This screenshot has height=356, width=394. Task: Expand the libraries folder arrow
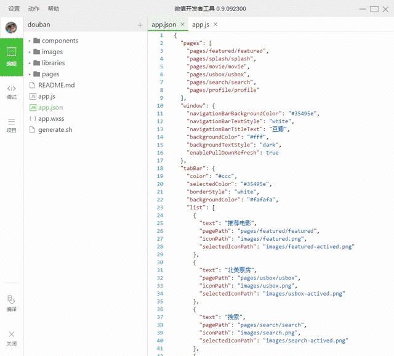click(30, 63)
